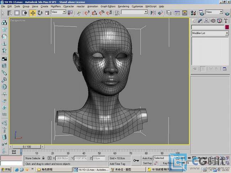Click the large Set Keys key button

tap(136, 161)
